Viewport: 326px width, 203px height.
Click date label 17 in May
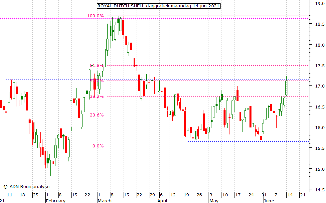[x=238, y=195]
